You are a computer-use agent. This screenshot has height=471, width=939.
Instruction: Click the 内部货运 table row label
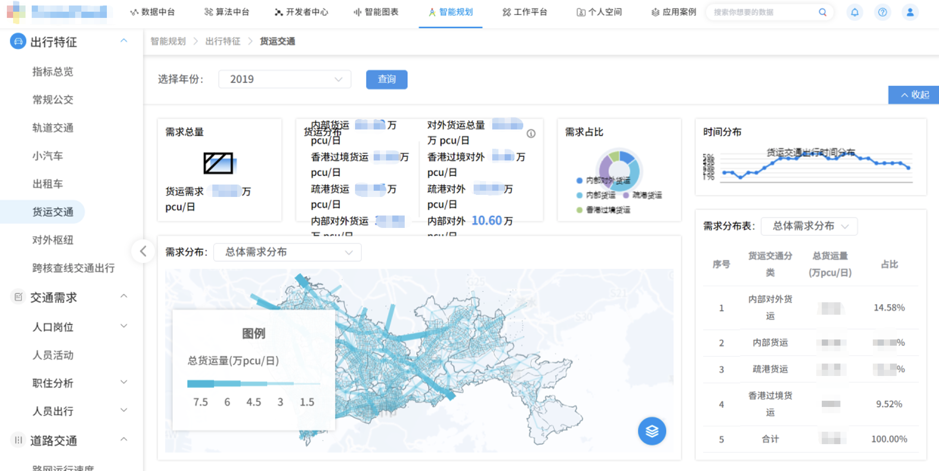[x=770, y=343]
